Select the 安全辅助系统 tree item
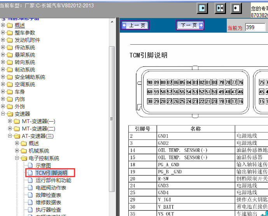The image size is (268, 216). [x=30, y=77]
